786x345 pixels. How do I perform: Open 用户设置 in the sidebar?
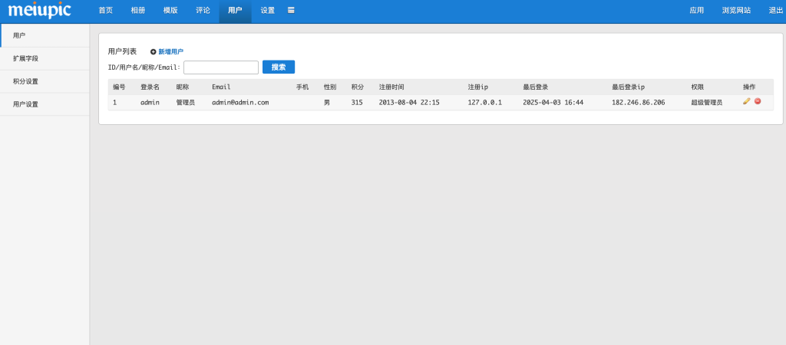pos(45,105)
